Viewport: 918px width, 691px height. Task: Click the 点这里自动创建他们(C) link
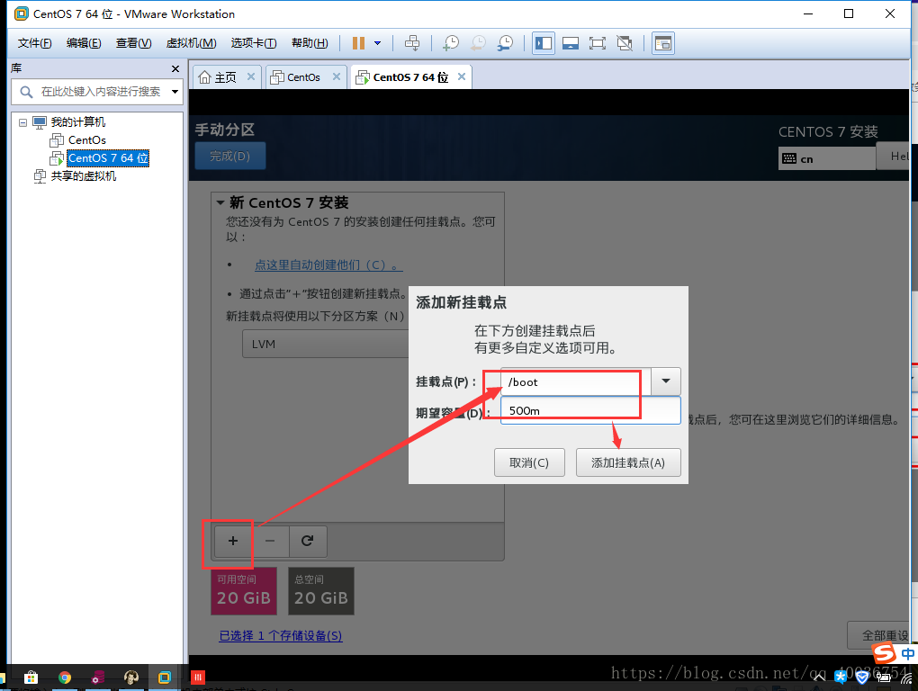pos(328,265)
